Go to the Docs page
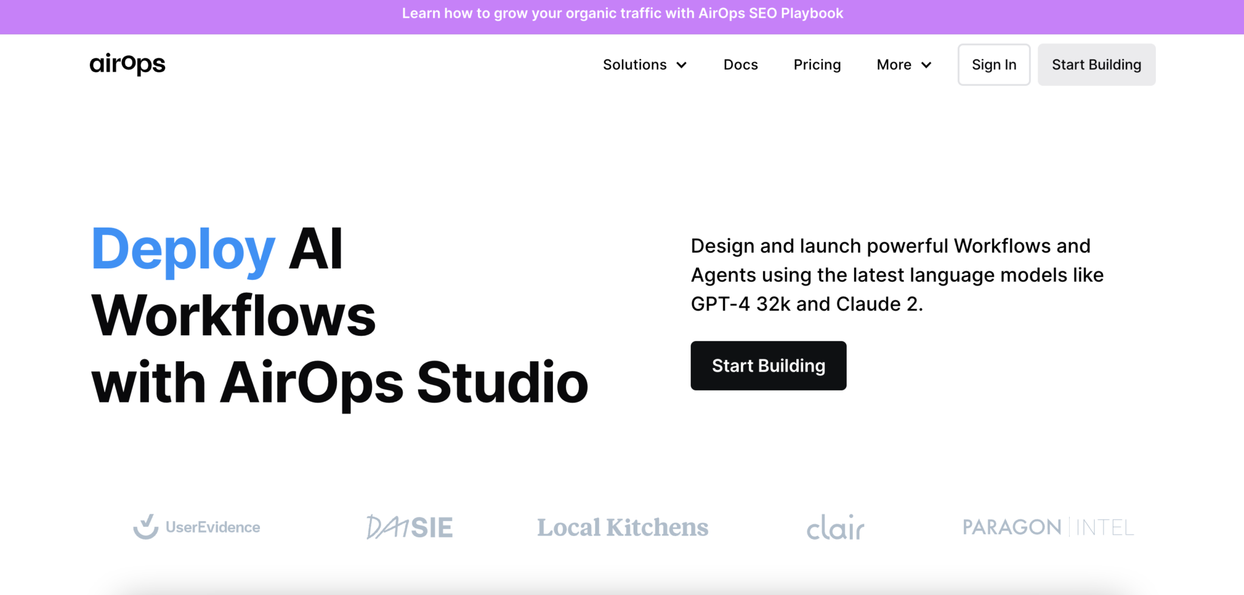Screen dimensions: 1244x595 pos(740,64)
